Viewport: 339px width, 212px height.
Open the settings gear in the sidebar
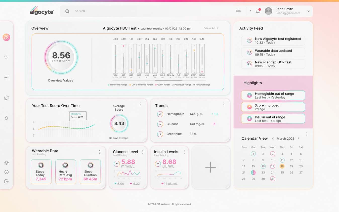(7, 163)
